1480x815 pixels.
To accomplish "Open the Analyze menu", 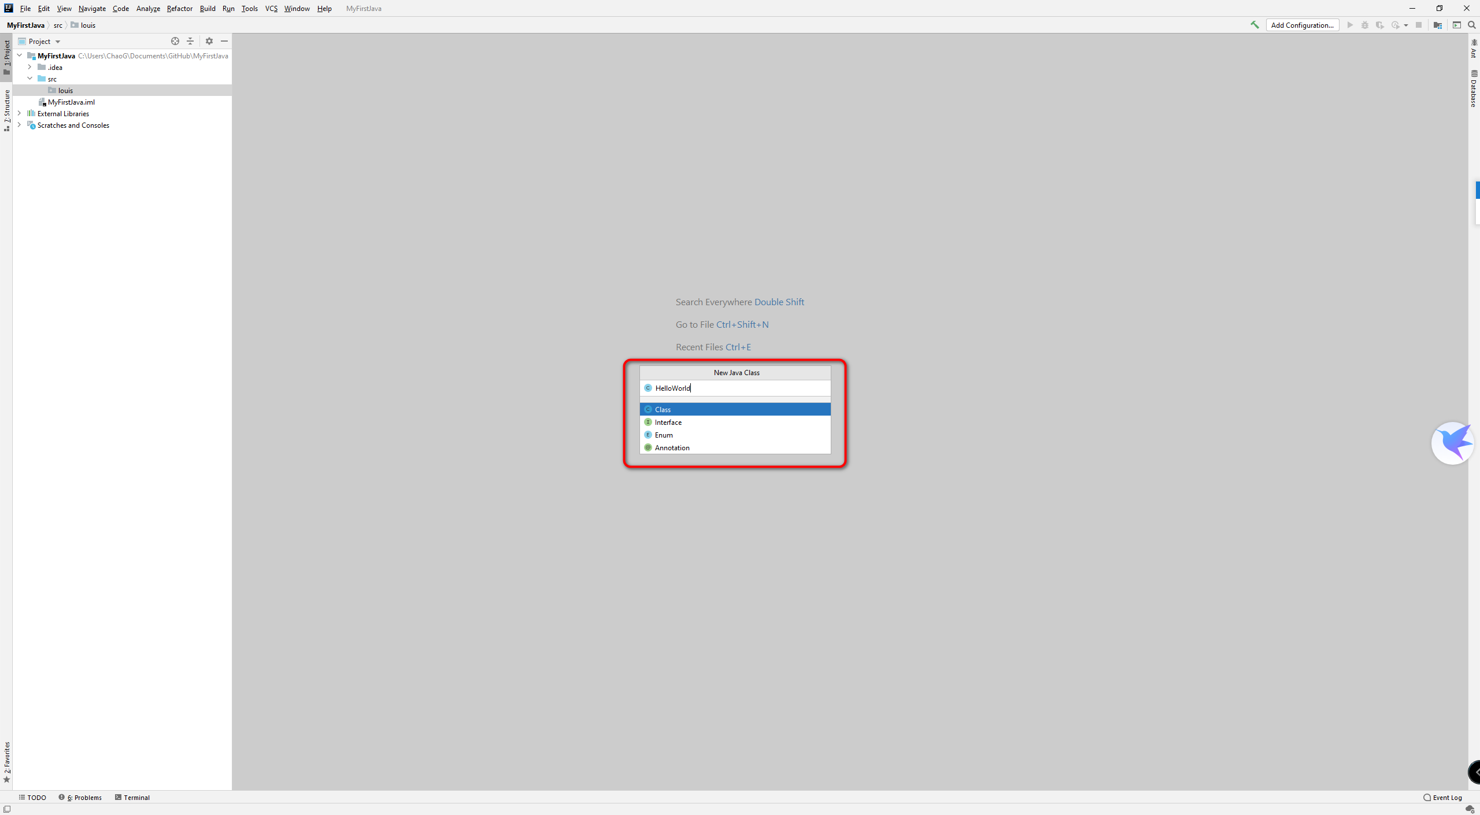I will click(148, 8).
